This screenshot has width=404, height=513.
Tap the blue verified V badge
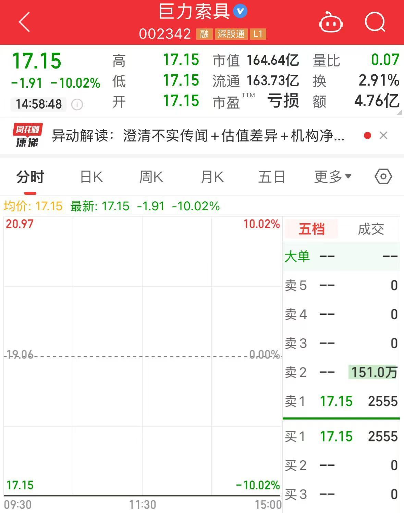[x=240, y=11]
